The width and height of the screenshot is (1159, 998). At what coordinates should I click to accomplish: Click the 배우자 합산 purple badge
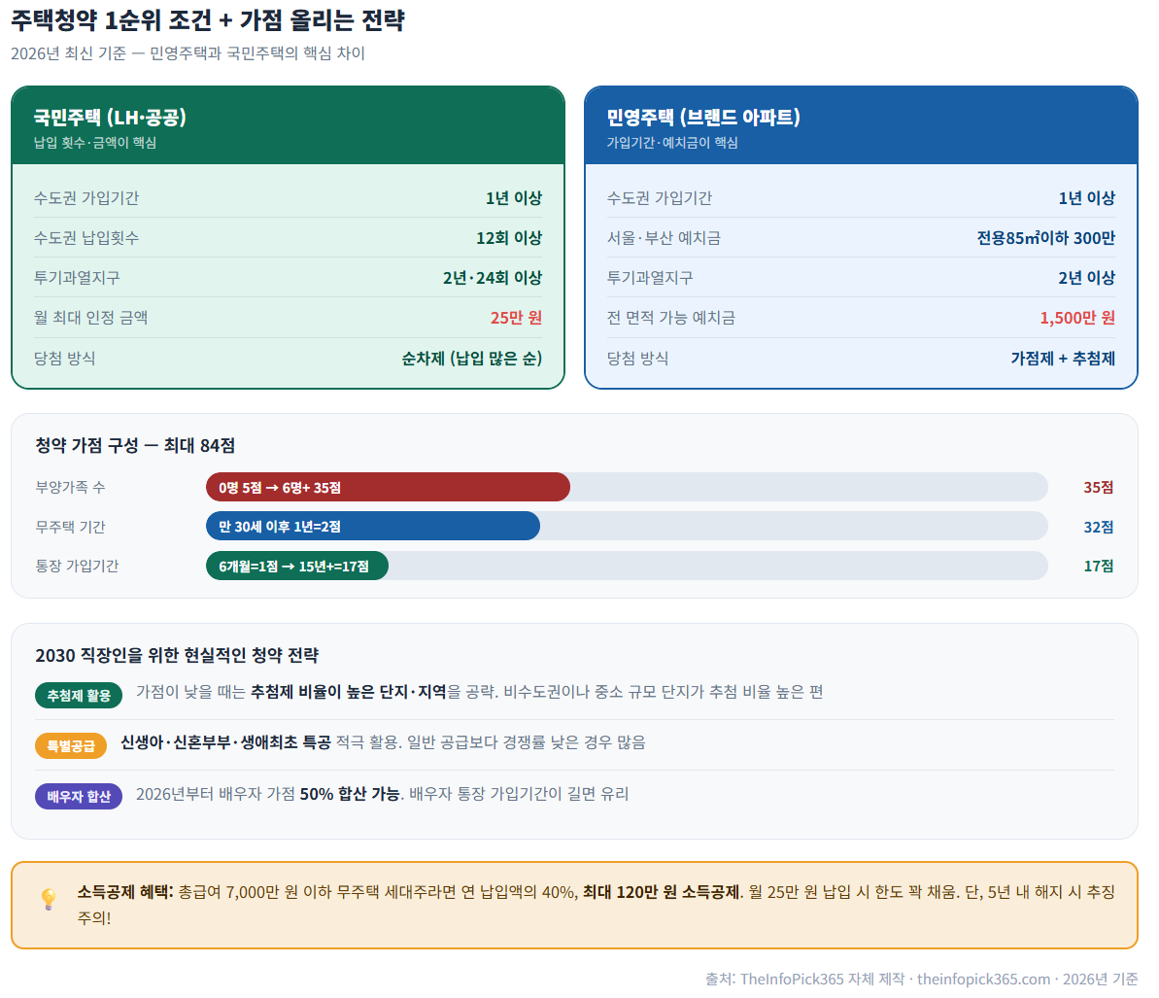tap(79, 796)
